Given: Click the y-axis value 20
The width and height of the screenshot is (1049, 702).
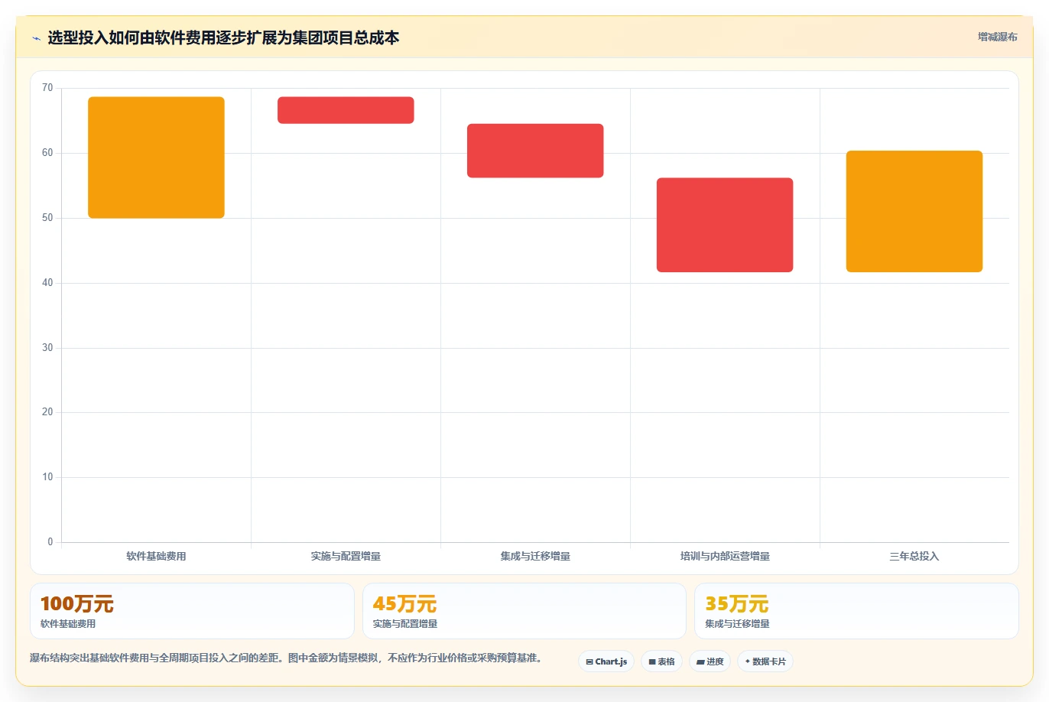Looking at the screenshot, I should click(47, 412).
